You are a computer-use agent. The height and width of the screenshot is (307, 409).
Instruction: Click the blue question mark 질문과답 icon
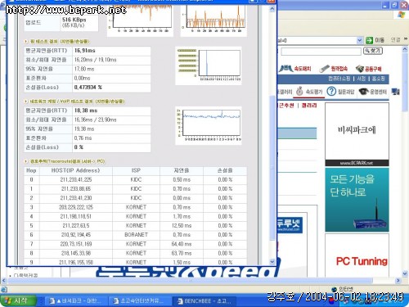click(331, 91)
